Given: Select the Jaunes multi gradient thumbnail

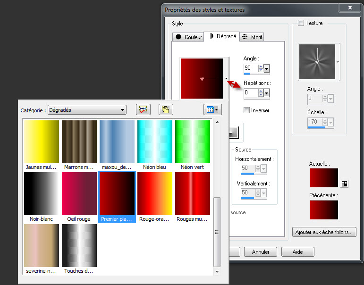Looking at the screenshot, I should pyautogui.click(x=42, y=142).
